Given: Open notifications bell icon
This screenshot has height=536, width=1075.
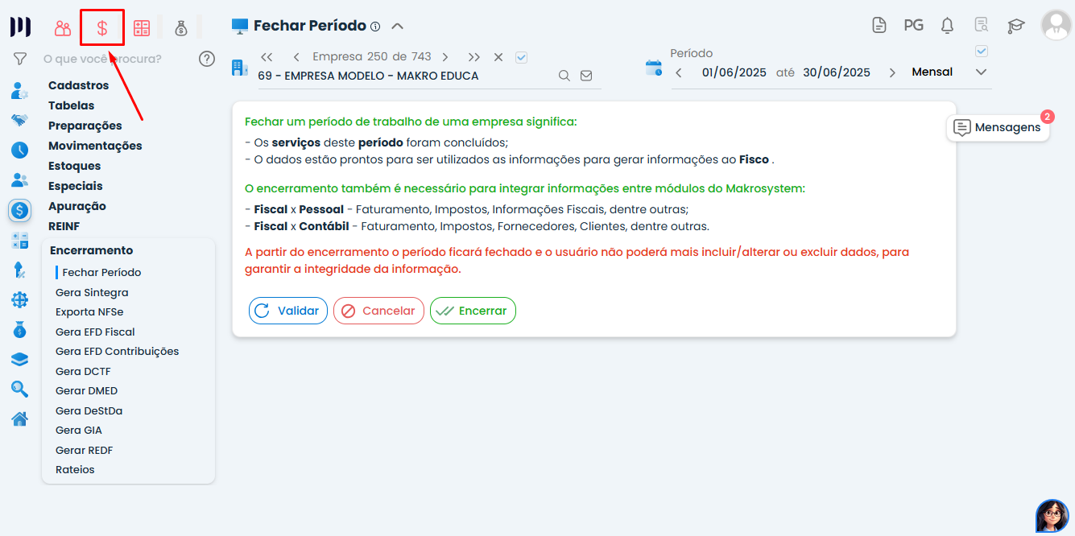Looking at the screenshot, I should pos(948,25).
